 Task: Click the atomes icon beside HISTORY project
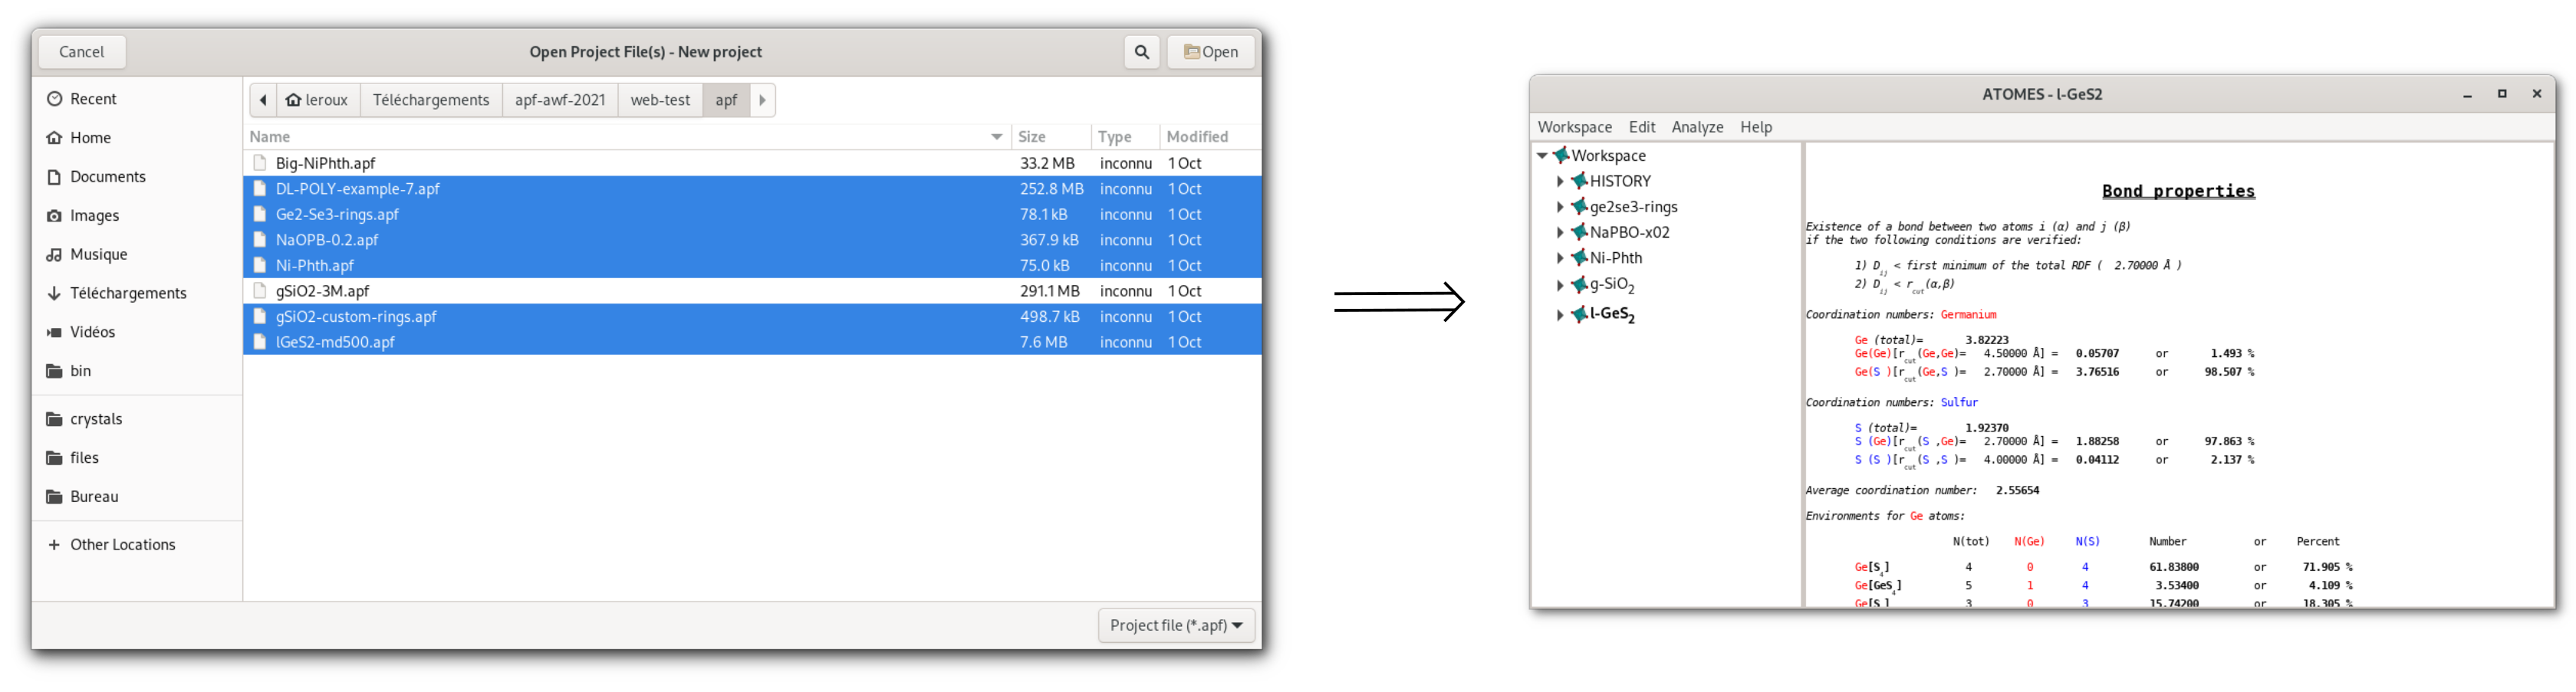[1579, 181]
